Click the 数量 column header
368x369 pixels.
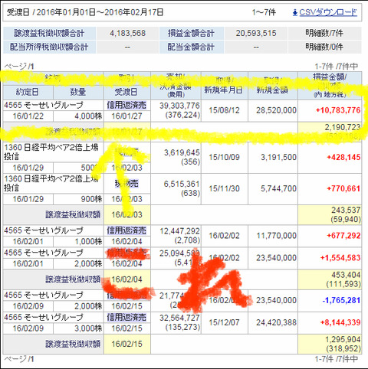(78, 92)
